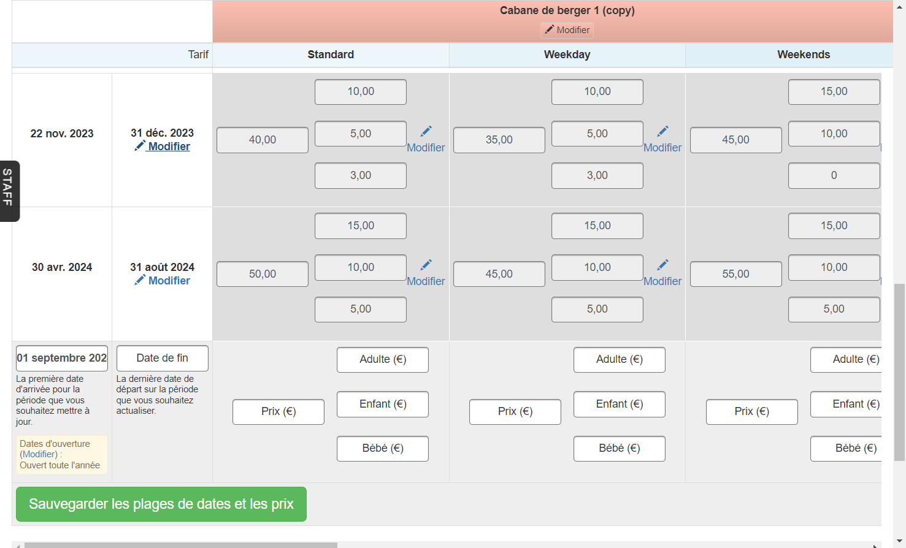Viewport: 906px width, 548px height.
Task: Click pencil icon for Weekday rate 30 avr. 2024 row
Action: [662, 265]
